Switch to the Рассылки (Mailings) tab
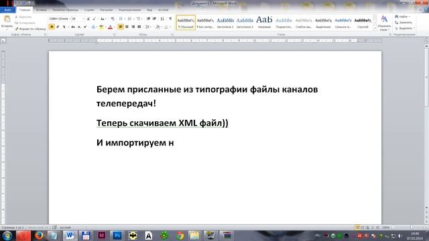 coord(106,10)
